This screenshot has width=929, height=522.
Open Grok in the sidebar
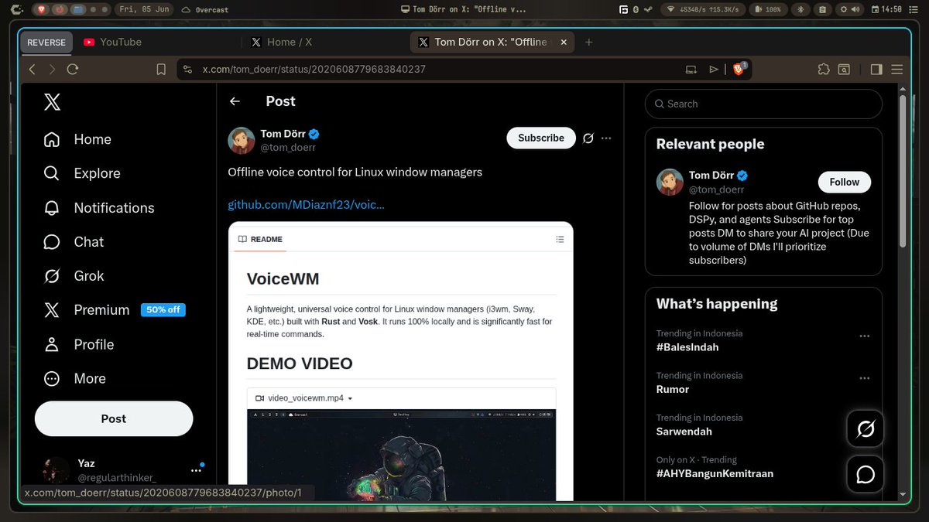coord(74,275)
